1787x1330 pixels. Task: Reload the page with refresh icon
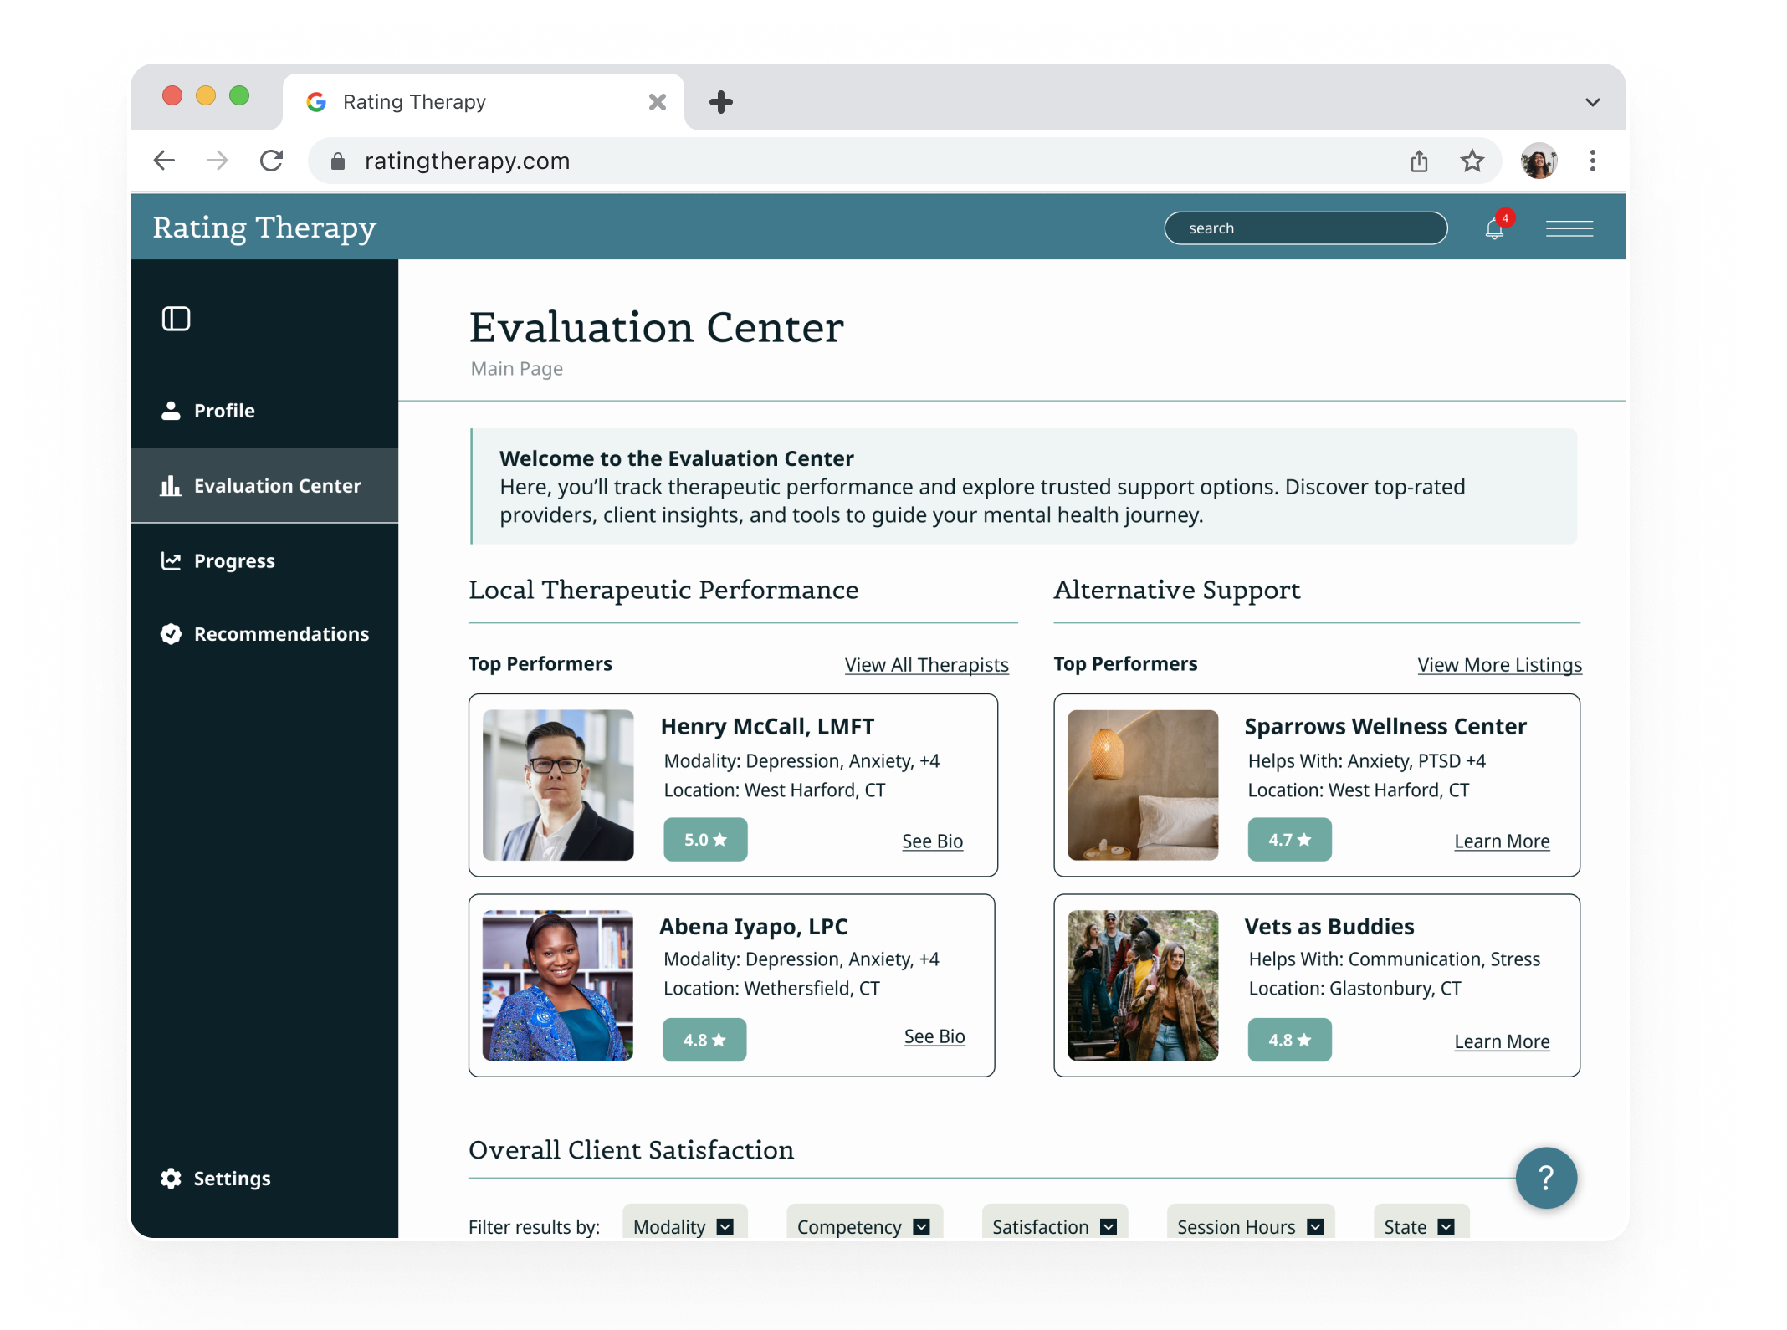pyautogui.click(x=271, y=161)
